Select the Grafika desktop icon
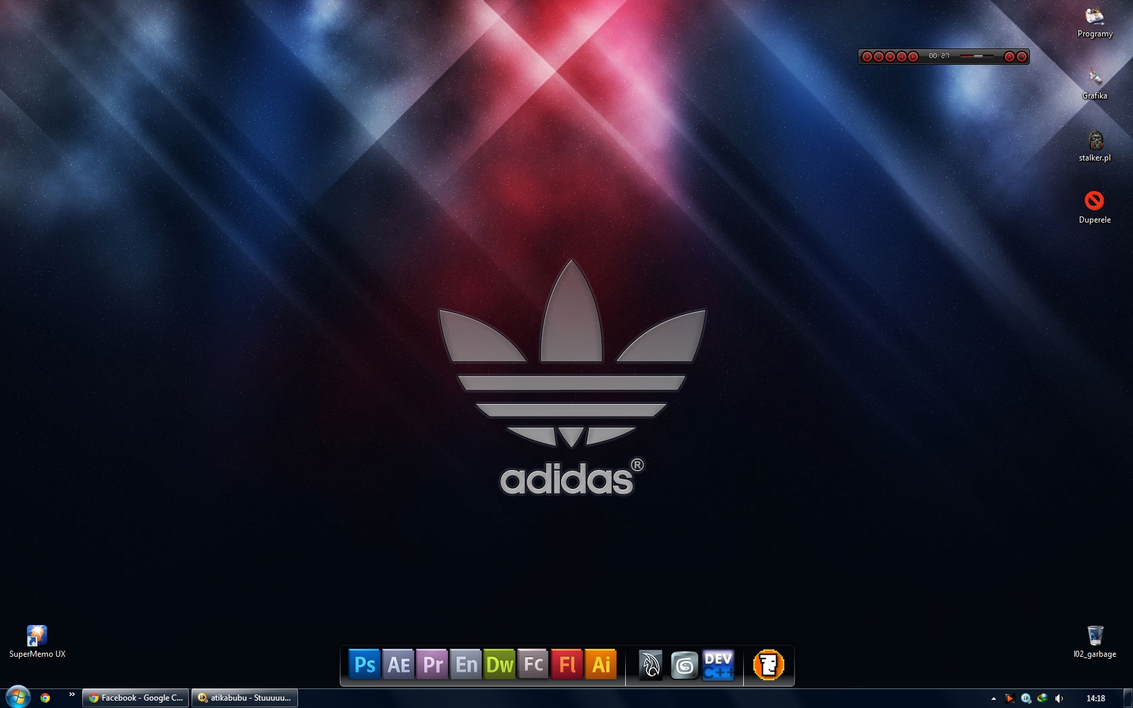This screenshot has height=708, width=1133. [1095, 84]
